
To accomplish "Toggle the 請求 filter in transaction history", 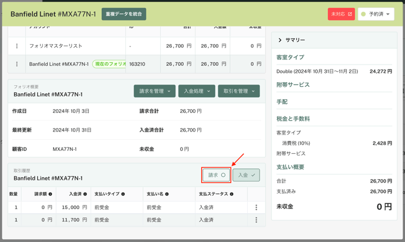I will [x=216, y=175].
